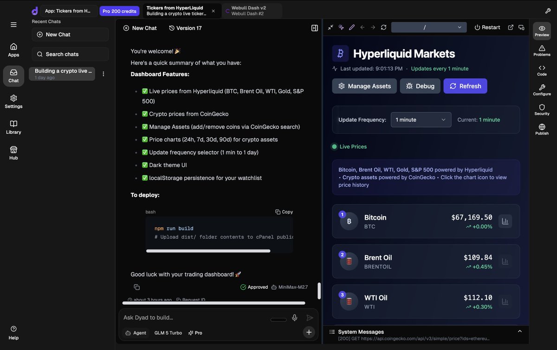This screenshot has height=350, width=557.
Task: Go to Apps in the sidebar
Action: click(13, 50)
